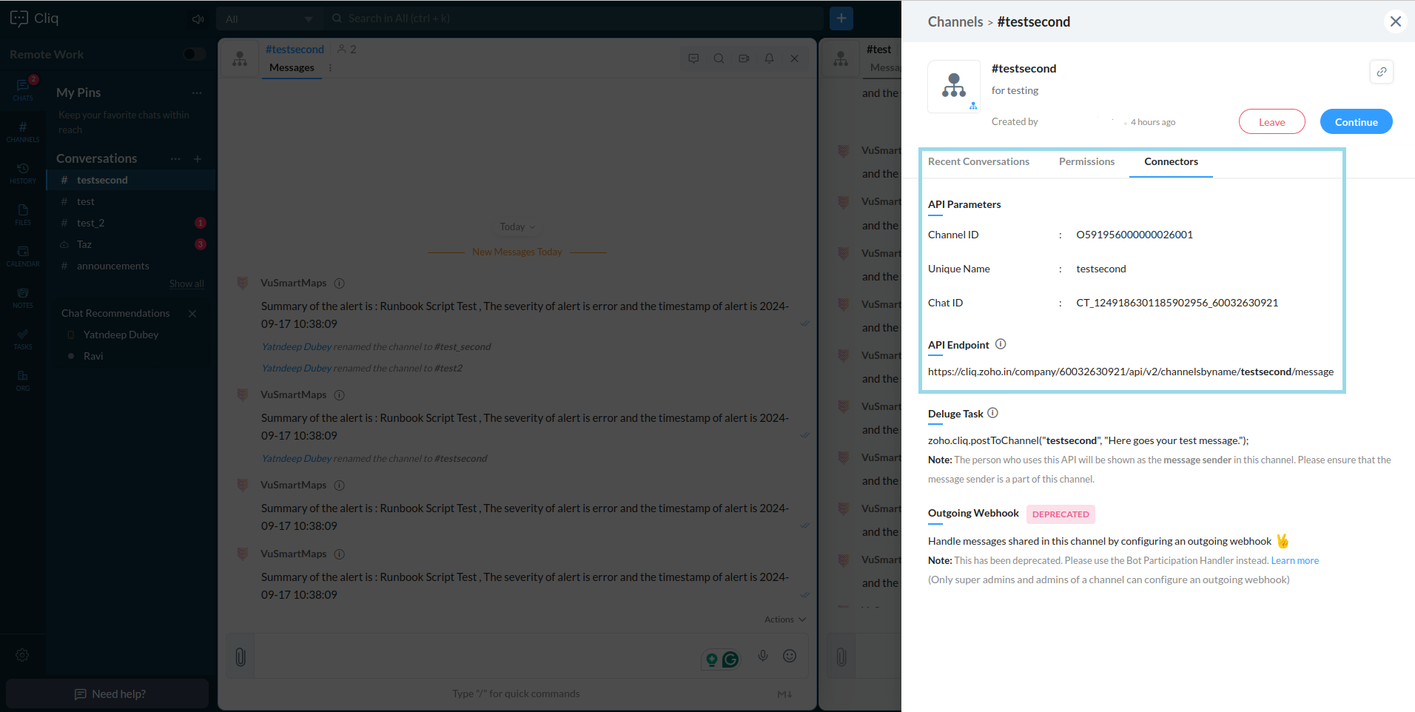Click the Deluge Task info icon
The width and height of the screenshot is (1415, 712).
coord(992,413)
